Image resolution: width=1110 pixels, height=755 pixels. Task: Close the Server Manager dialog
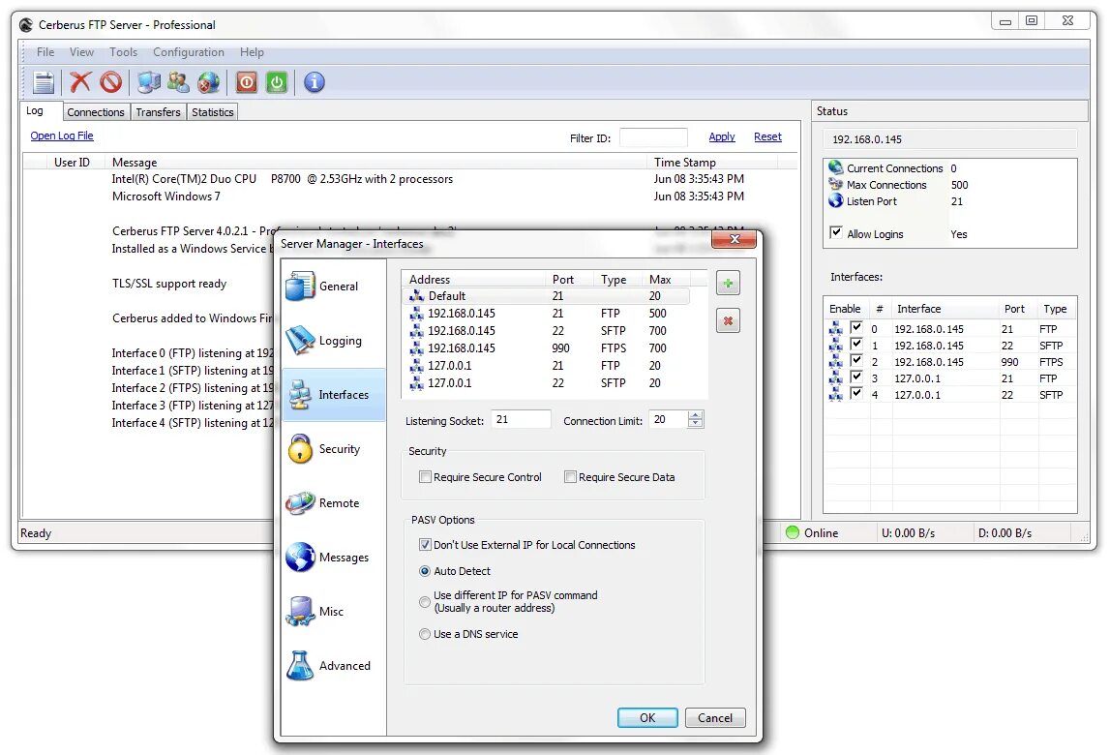click(735, 239)
